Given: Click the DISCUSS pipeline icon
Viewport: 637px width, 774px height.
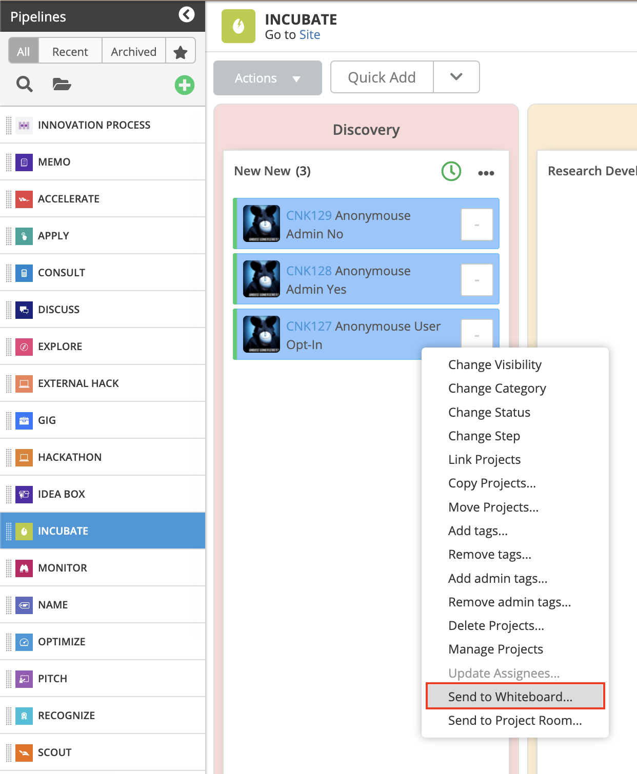Looking at the screenshot, I should 24,310.
